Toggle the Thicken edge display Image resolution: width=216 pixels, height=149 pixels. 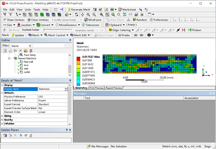(x=195, y=30)
